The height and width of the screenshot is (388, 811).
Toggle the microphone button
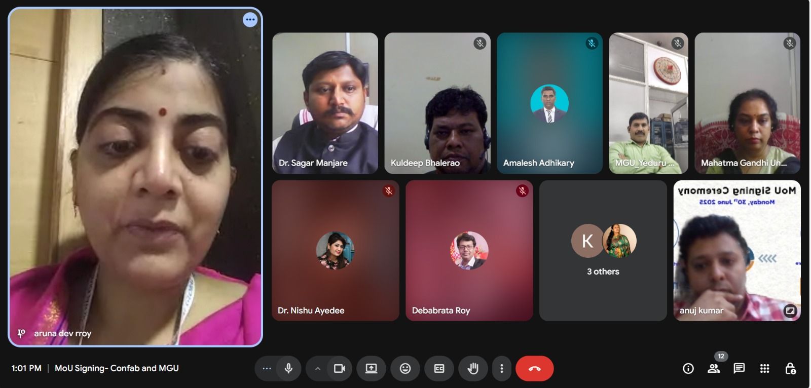pyautogui.click(x=288, y=369)
